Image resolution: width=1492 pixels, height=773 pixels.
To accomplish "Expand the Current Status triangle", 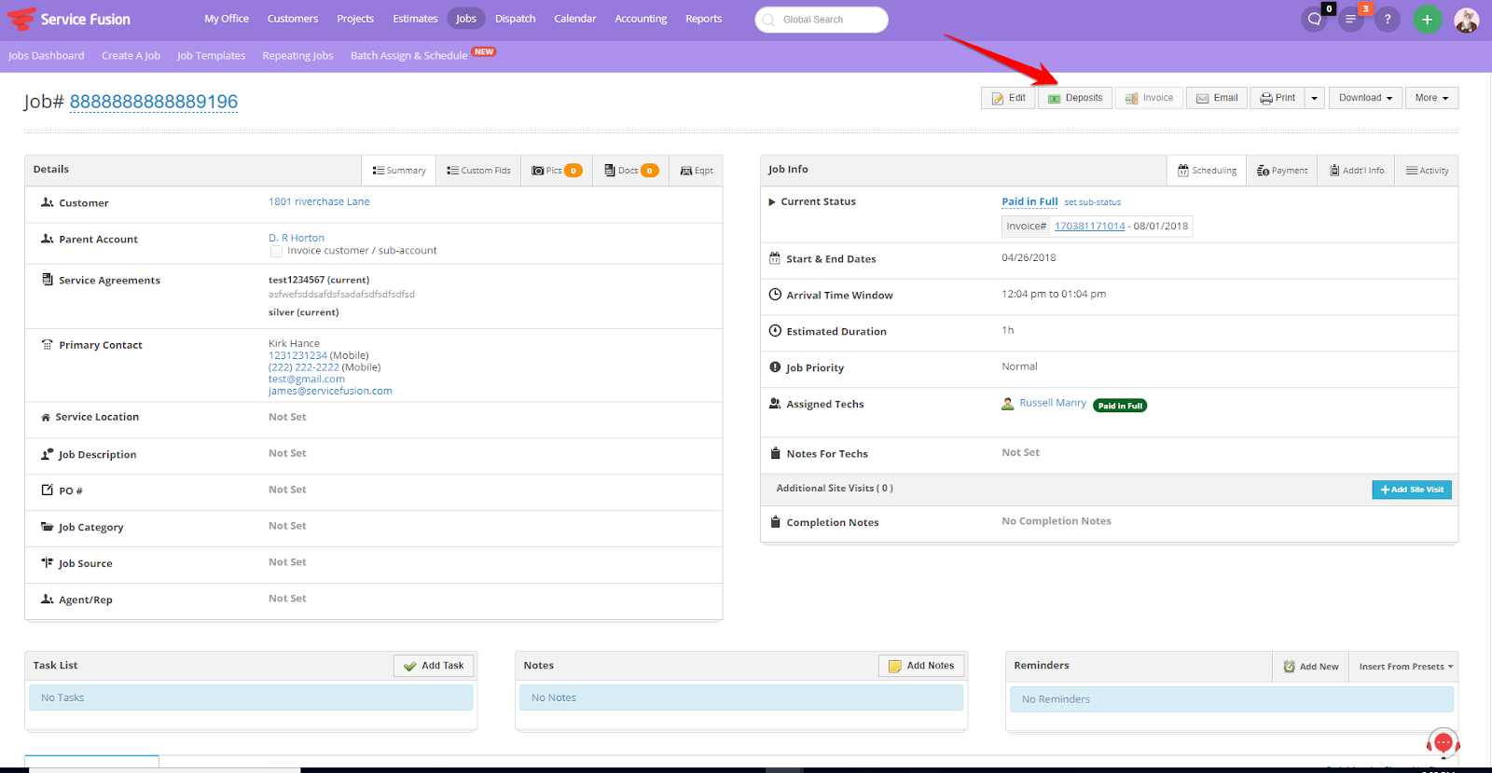I will 772,201.
